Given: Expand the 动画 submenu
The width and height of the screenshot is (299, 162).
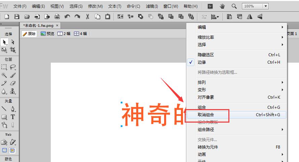Looking at the screenshot, I should point(236,154).
